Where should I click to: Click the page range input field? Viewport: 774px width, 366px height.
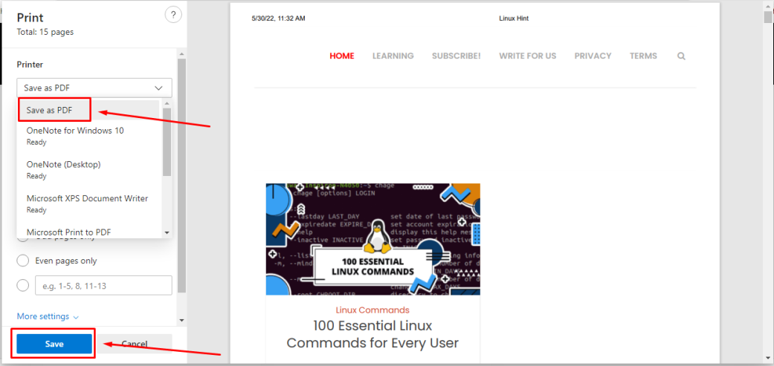point(103,285)
